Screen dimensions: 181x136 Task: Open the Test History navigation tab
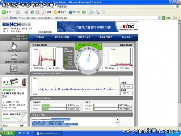[x=62, y=37]
